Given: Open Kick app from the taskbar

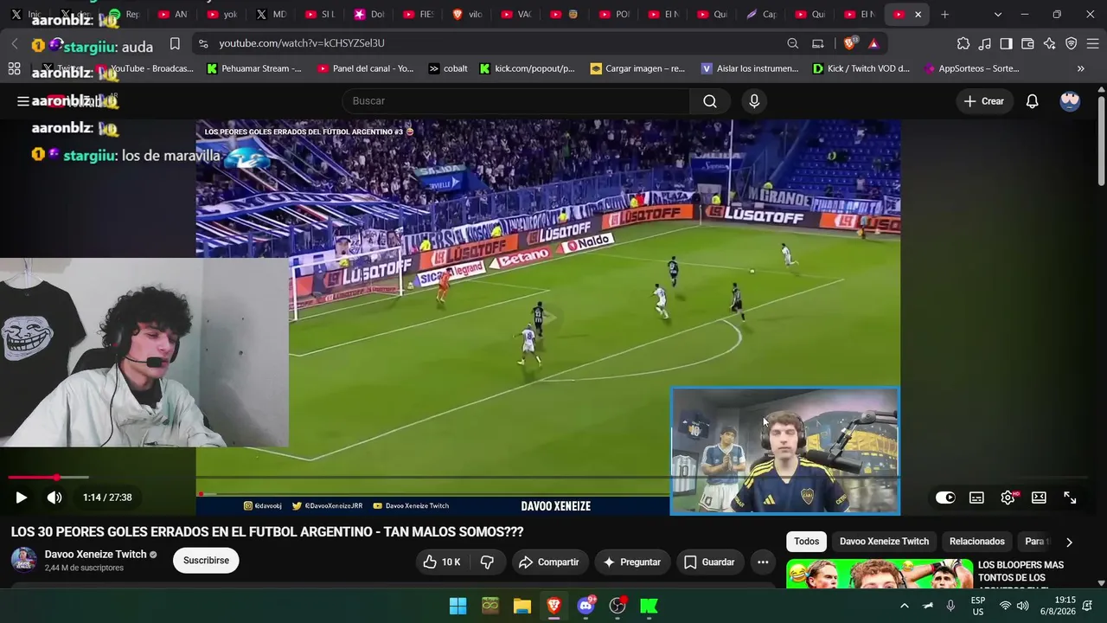Looking at the screenshot, I should click(649, 606).
